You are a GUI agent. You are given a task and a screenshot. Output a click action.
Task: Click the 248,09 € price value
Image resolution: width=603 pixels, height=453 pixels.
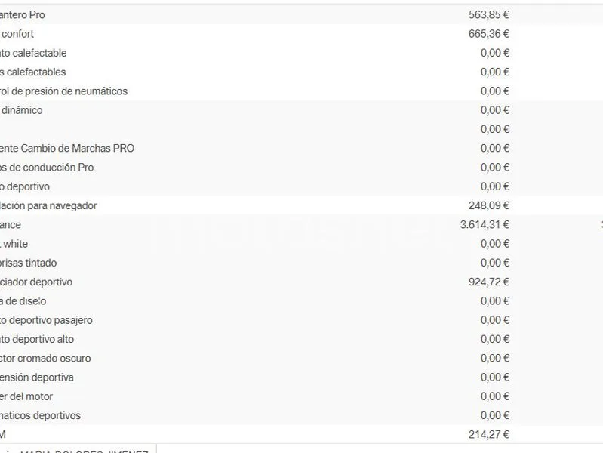(x=488, y=205)
